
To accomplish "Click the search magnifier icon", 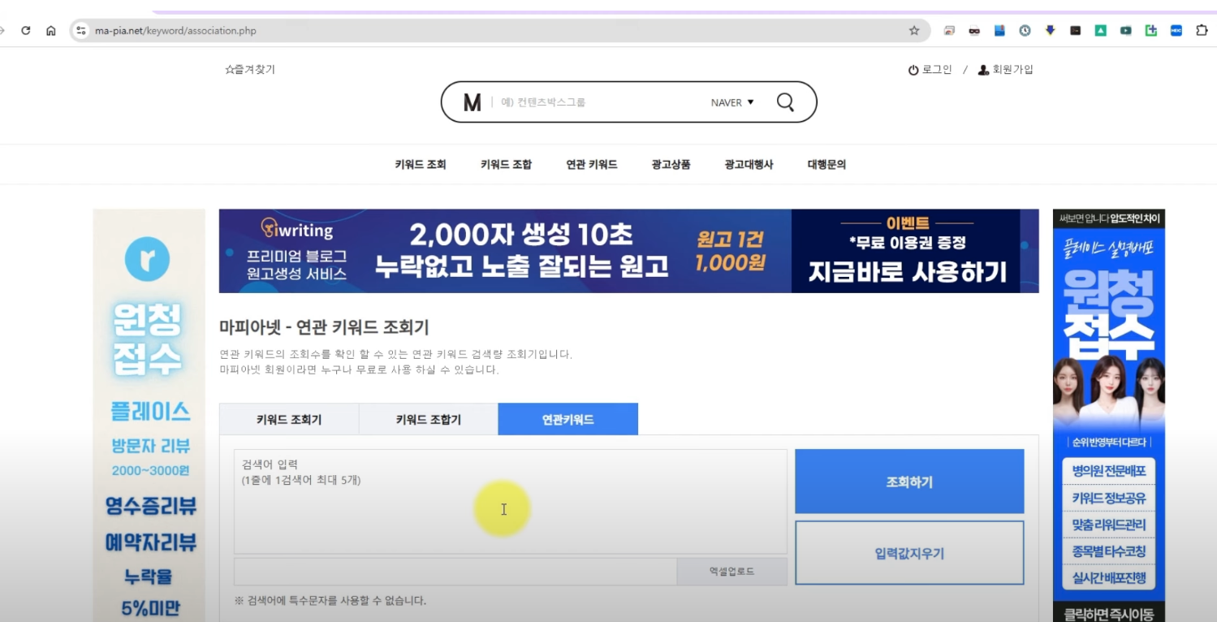I will coord(784,102).
